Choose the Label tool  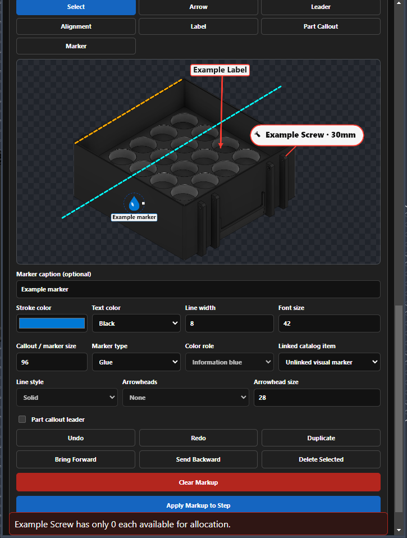[198, 26]
